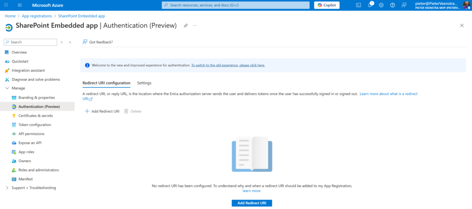The width and height of the screenshot is (472, 209).
Task: Open the help question mark icon
Action: 393,5
